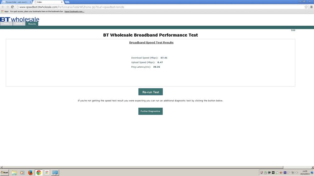Open the black monitor tray icon
This screenshot has width=314, height=176.
(273, 173)
